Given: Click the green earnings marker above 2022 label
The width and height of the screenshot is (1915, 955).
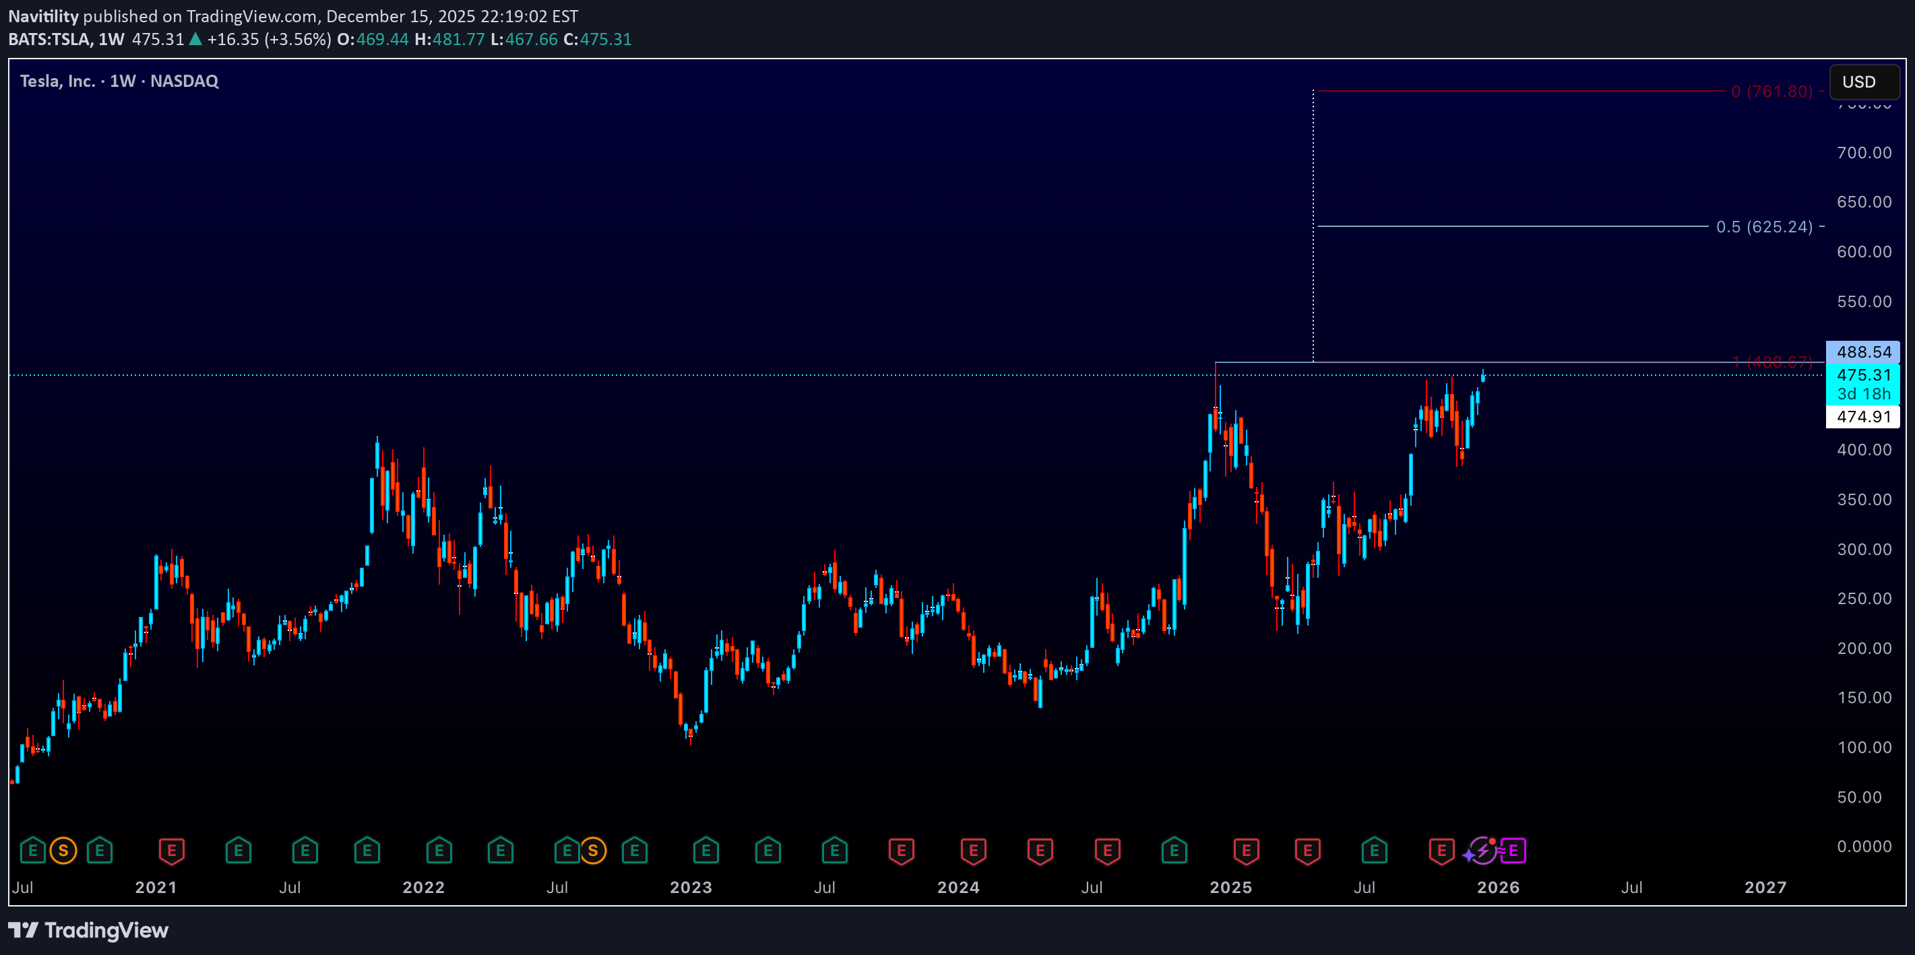Looking at the screenshot, I should [439, 850].
